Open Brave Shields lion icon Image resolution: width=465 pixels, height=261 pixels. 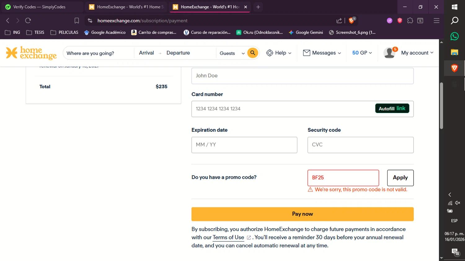pos(352,20)
